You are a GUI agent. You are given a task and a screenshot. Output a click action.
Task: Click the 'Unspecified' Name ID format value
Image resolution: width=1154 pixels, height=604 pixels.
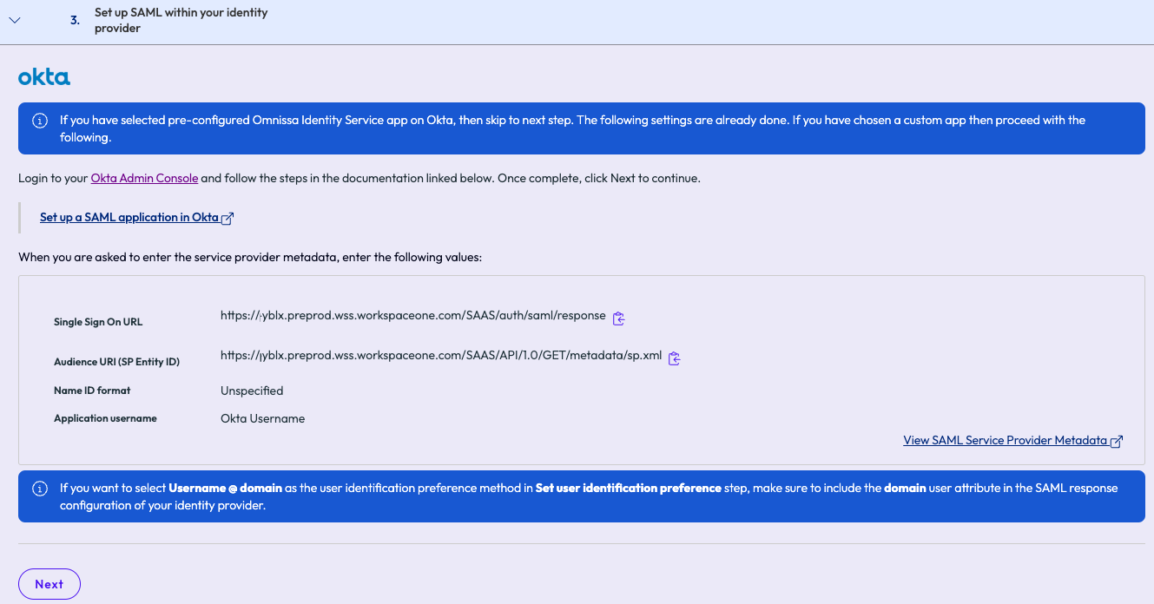click(252, 391)
